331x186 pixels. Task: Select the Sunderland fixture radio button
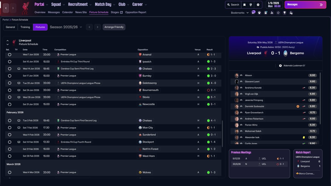(10, 135)
